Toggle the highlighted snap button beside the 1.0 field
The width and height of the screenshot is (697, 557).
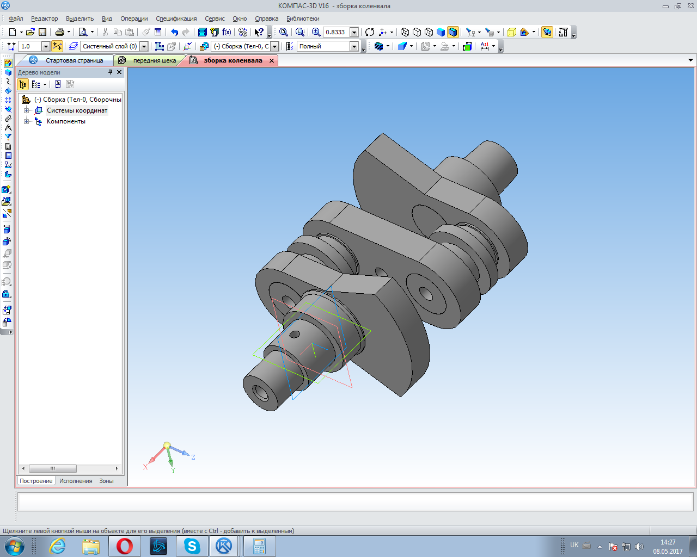(57, 46)
